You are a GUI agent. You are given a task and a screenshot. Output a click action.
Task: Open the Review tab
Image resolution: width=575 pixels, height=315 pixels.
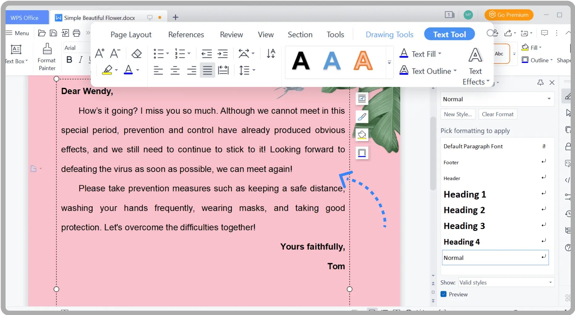coord(231,35)
